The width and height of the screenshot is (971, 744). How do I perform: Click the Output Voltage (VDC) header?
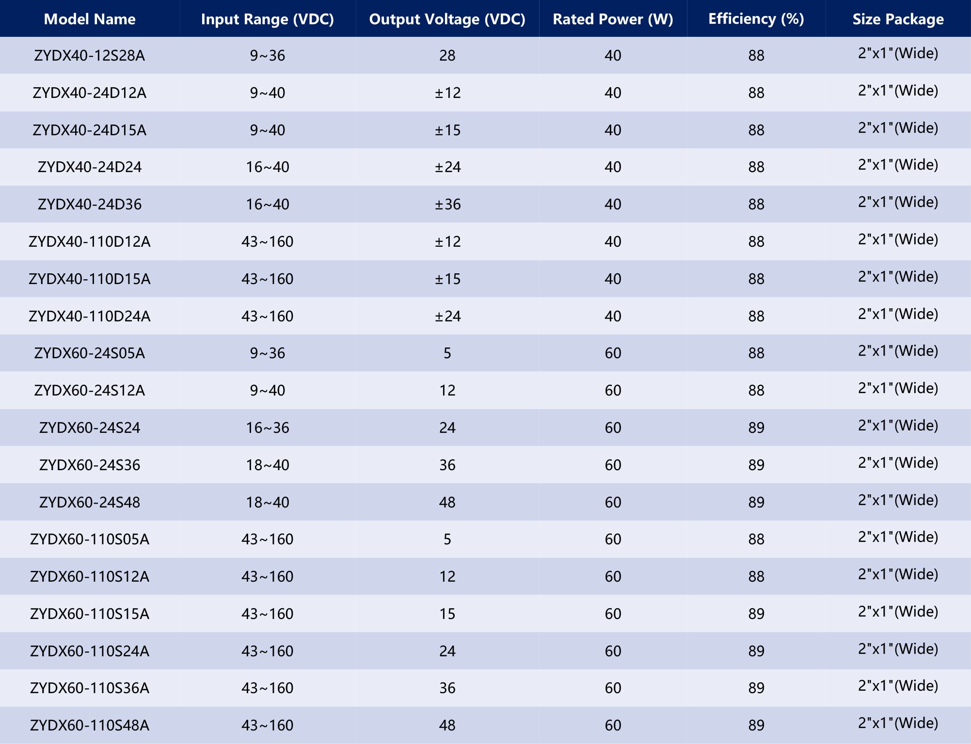(447, 19)
